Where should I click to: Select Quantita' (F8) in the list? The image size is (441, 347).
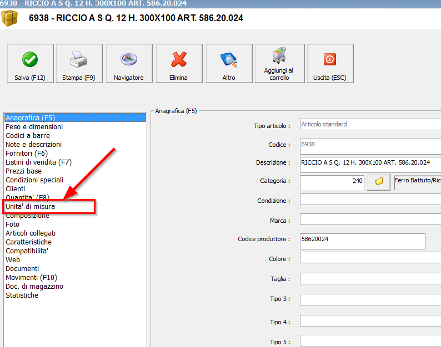pos(76,197)
